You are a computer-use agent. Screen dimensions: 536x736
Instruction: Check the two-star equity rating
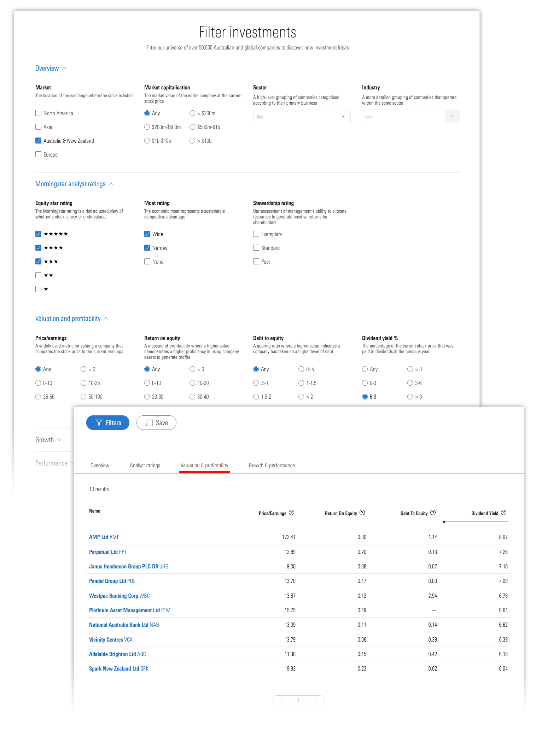tap(39, 275)
